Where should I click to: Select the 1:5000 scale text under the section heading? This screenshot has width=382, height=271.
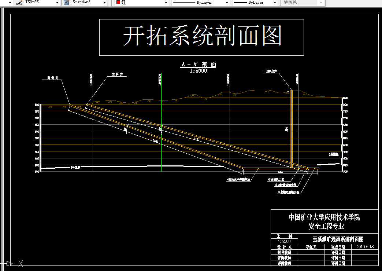pyautogui.click(x=198, y=71)
